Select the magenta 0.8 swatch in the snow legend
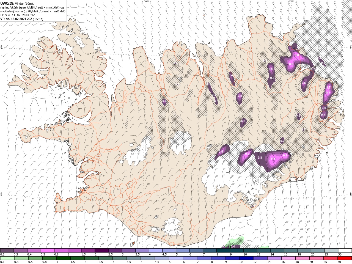Viewport: 352px width, 264px height. [x=61, y=251]
